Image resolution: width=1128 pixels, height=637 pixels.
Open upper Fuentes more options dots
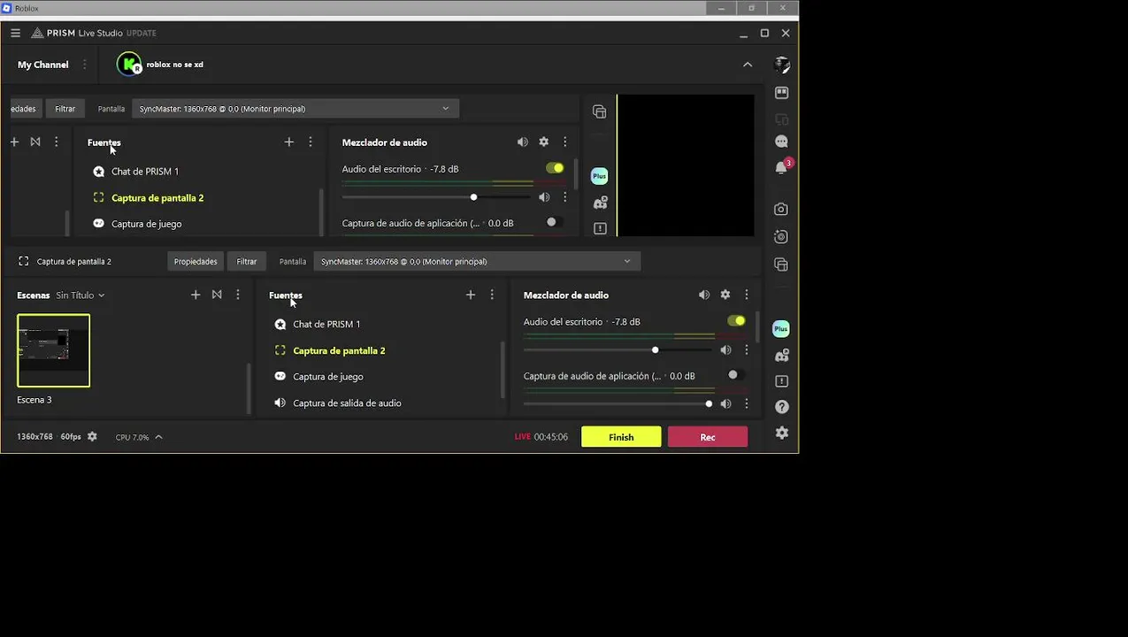[310, 142]
